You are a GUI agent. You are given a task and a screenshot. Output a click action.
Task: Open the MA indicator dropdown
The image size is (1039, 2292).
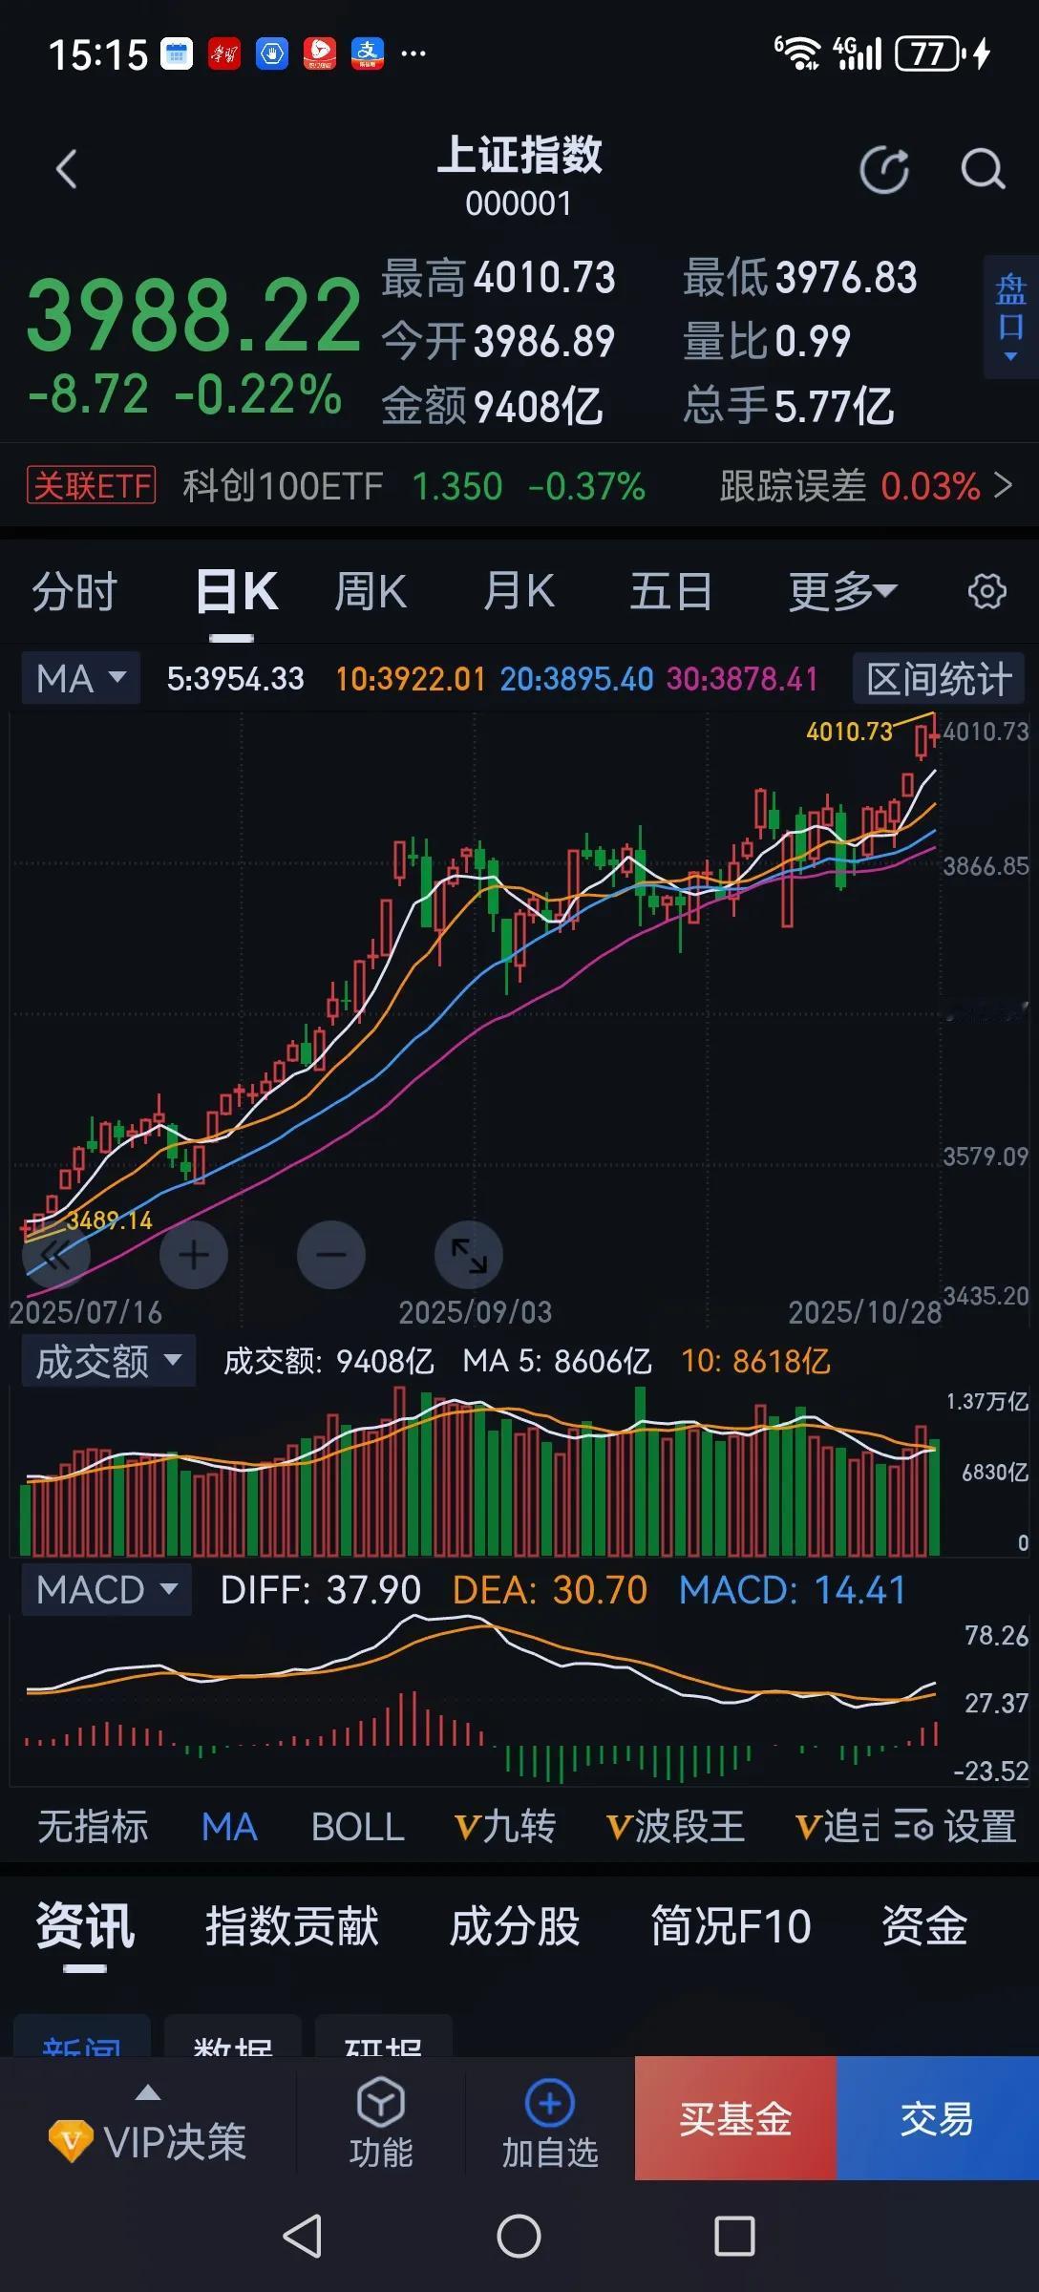[81, 679]
